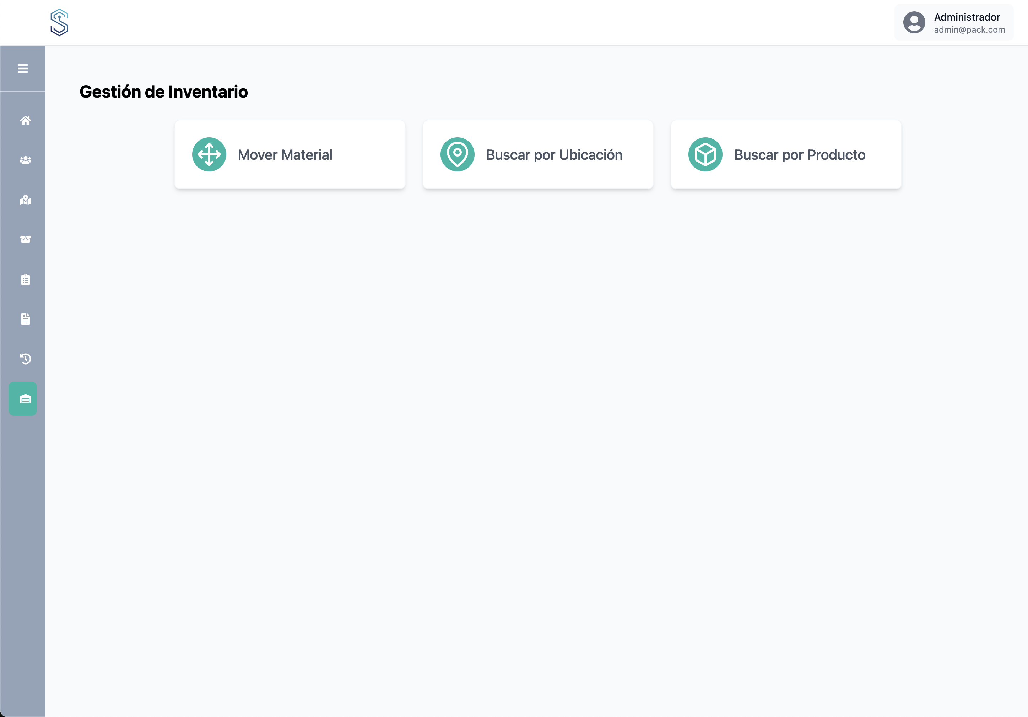Image resolution: width=1028 pixels, height=717 pixels.
Task: Open the Buscar por Ubicación label
Action: [554, 155]
